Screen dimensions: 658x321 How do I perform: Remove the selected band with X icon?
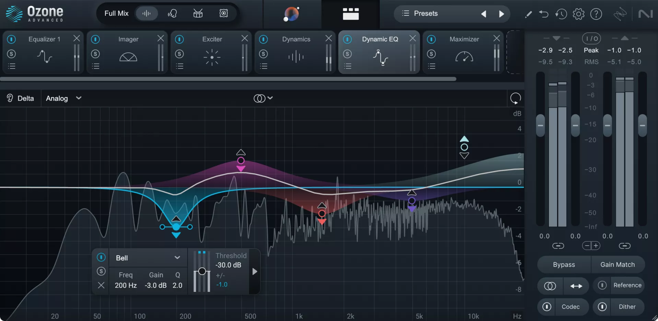point(101,285)
